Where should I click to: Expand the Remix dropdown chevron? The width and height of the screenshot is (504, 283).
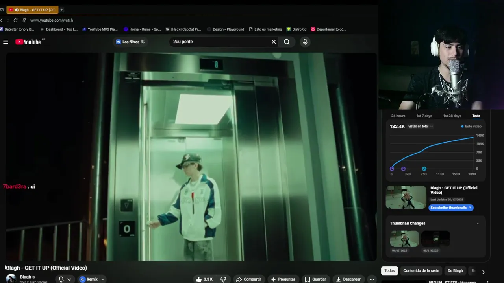coord(103,279)
